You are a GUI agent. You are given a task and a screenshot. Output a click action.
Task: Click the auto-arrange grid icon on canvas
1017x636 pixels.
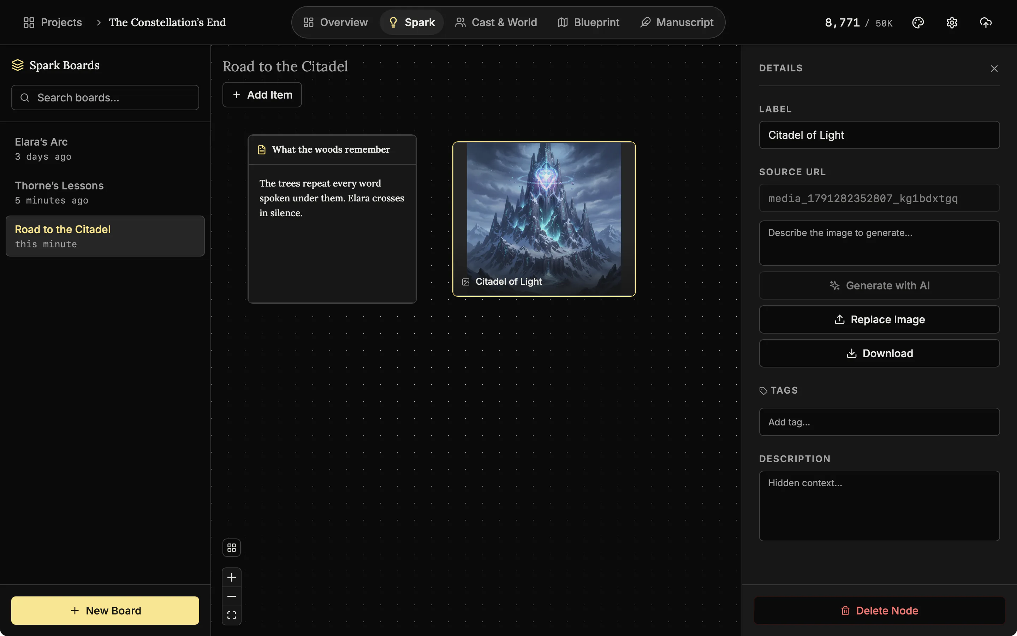[232, 548]
